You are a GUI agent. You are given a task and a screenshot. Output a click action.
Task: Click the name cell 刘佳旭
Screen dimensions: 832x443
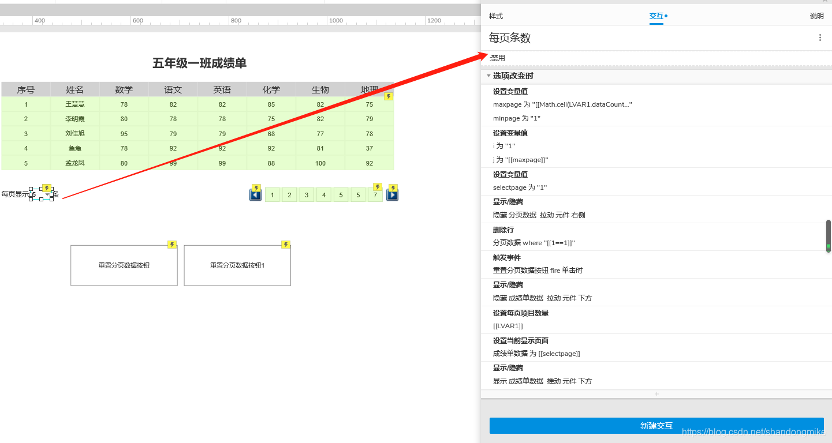tap(74, 134)
